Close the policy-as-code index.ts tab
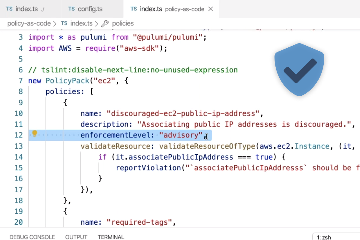 pos(210,9)
